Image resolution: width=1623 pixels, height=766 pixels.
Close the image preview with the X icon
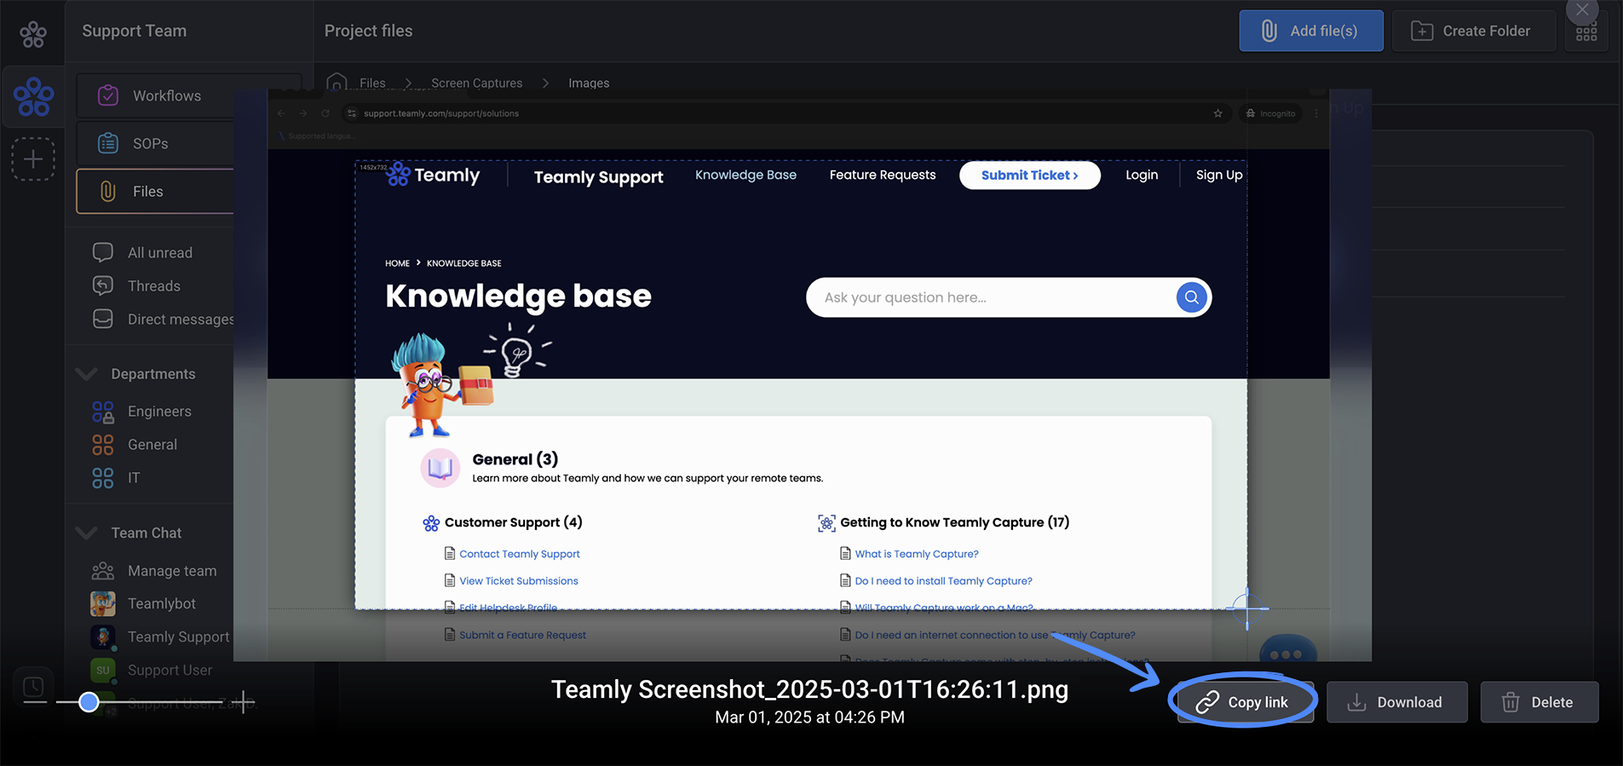click(1582, 10)
